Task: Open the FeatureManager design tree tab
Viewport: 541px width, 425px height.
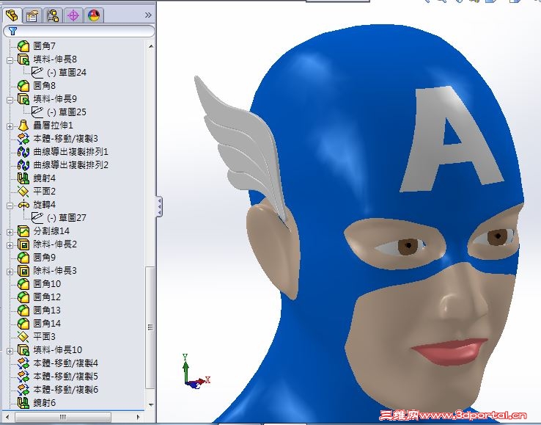Action: pos(12,15)
